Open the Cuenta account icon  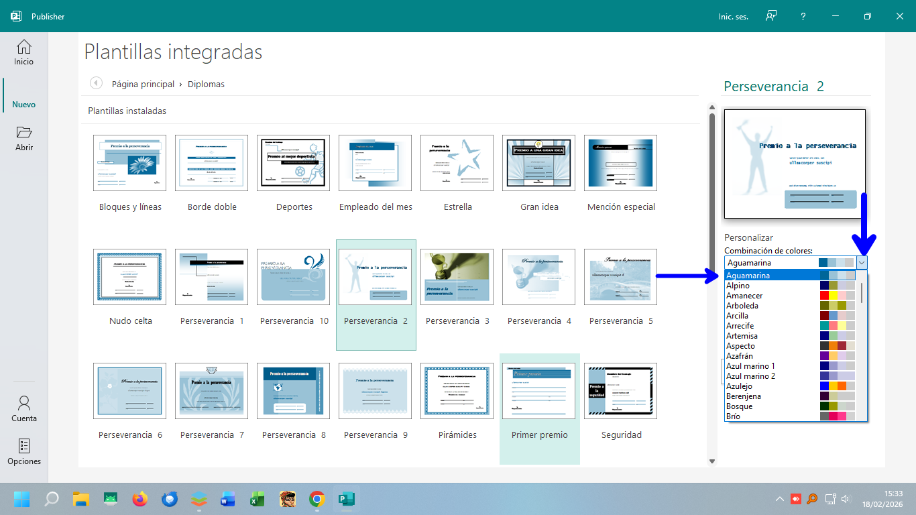(x=24, y=403)
